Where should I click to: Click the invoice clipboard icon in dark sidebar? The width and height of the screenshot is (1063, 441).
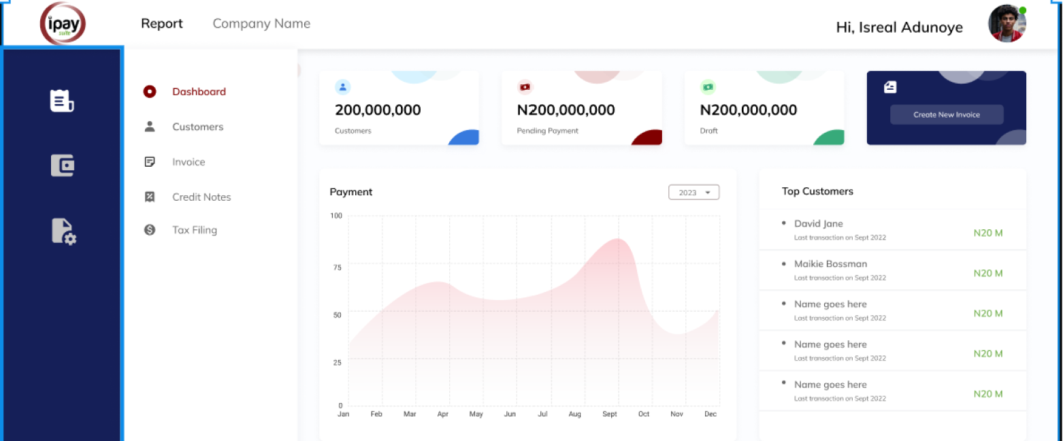pos(62,101)
